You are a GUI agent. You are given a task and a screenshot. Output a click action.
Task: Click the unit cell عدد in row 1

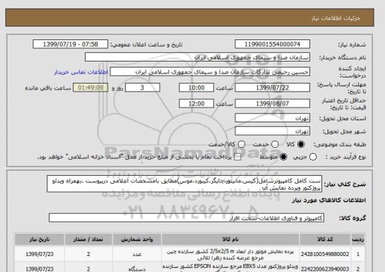point(137,255)
